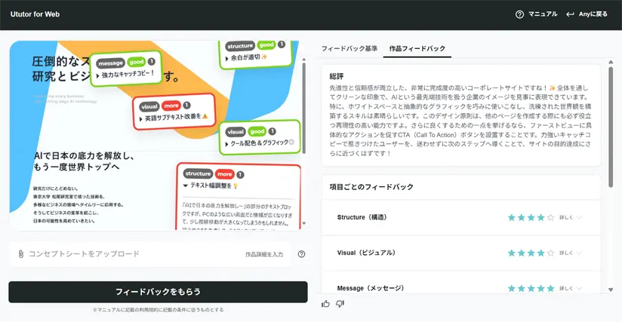Collapse the テキスト幅調整を annotation
The height and width of the screenshot is (322, 622).
tap(186, 185)
